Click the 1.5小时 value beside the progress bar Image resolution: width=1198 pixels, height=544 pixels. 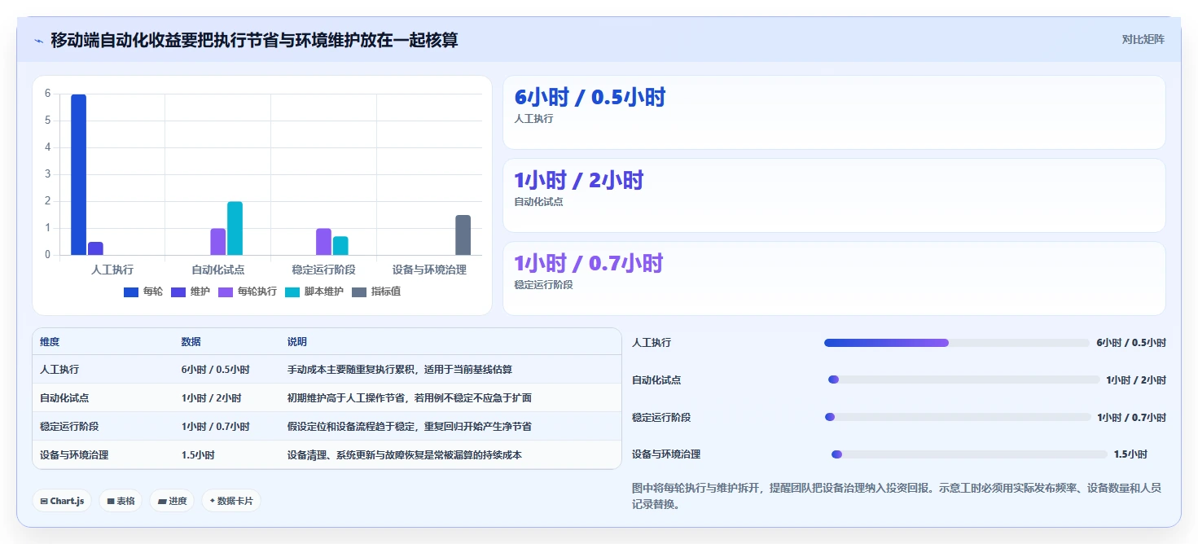pos(1130,454)
